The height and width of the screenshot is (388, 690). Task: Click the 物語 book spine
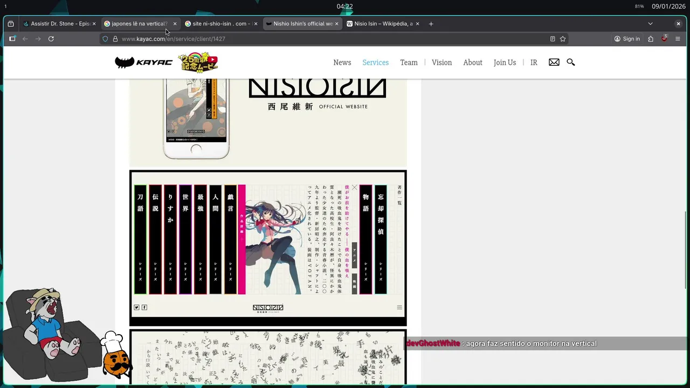coord(365,240)
